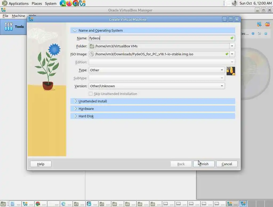Switch to the Chrome taskbar window
Screen dimensions: 273x207
pos(41,204)
